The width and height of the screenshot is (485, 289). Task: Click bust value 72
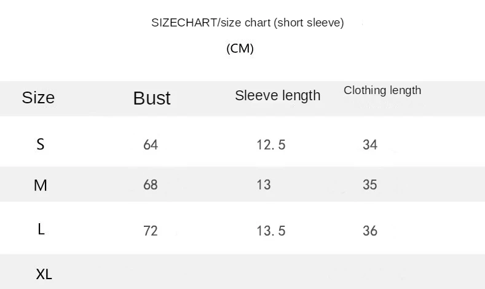pos(151,231)
